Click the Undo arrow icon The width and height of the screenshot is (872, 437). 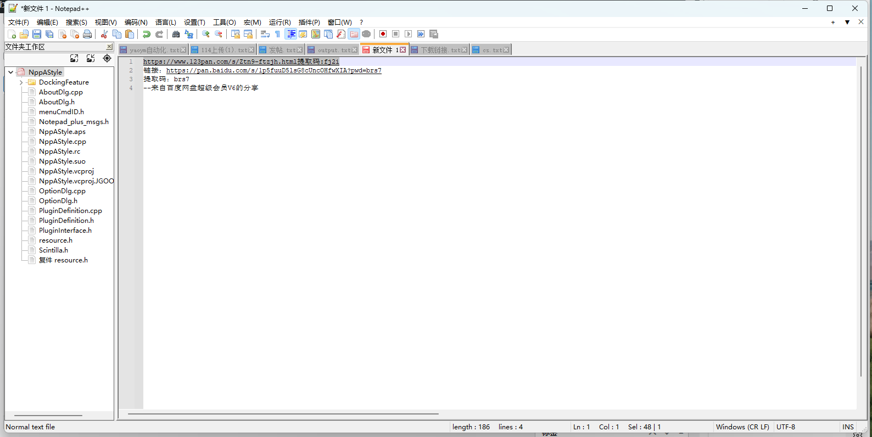[x=146, y=34]
